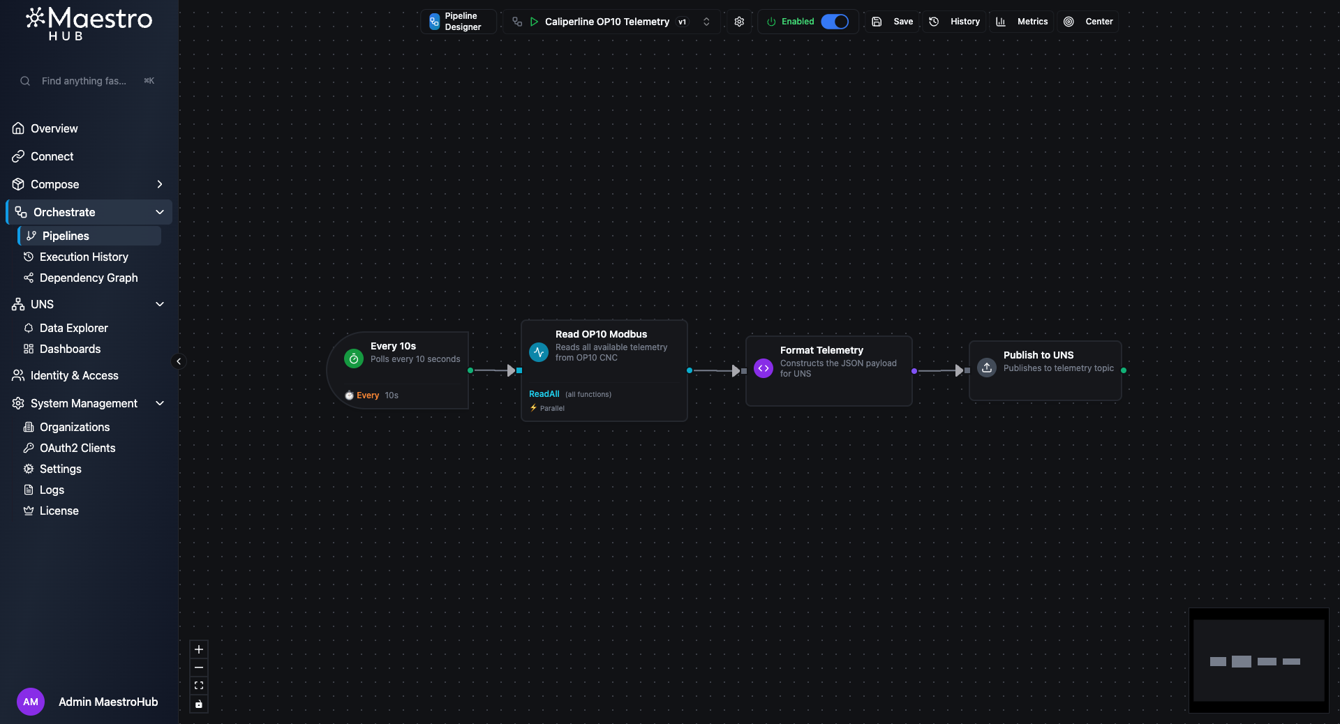
Task: Zoom in with the plus icon
Action: point(200,650)
